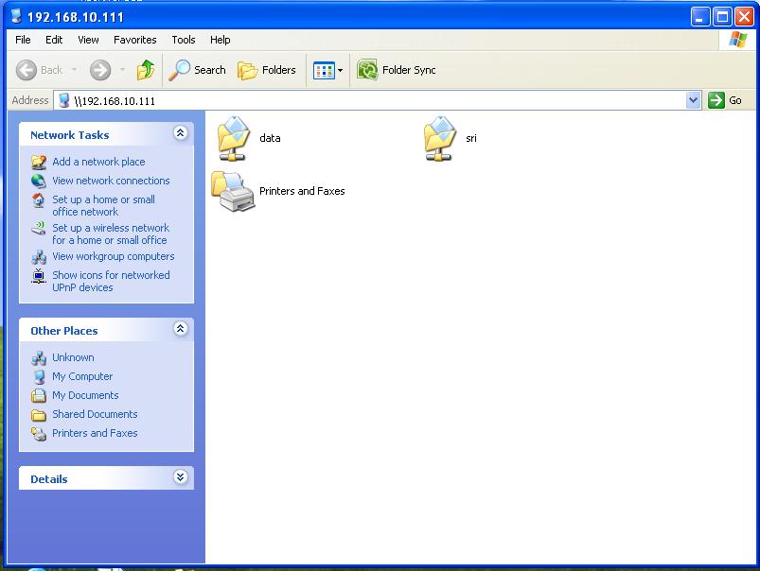Click the Unknown workgroup icon
Screen dimensions: 760x571
[x=39, y=358]
